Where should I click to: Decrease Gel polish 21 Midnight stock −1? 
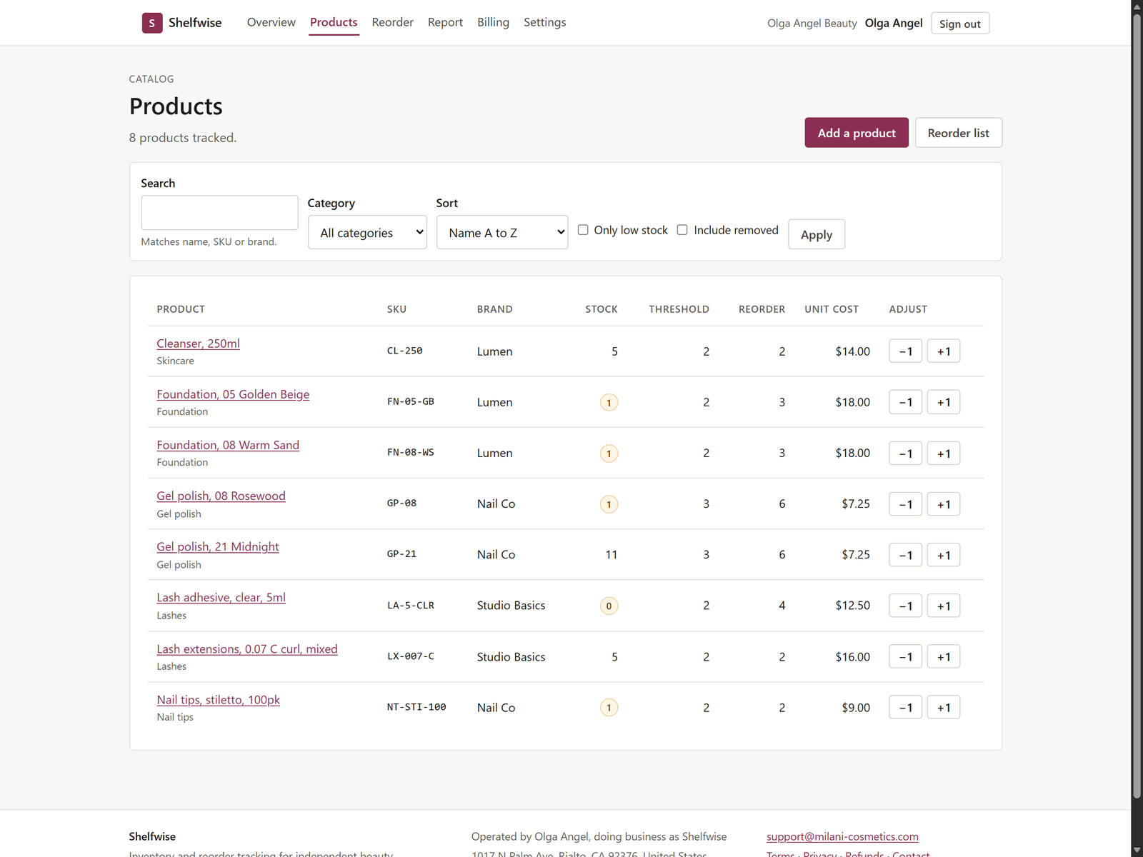tap(905, 555)
